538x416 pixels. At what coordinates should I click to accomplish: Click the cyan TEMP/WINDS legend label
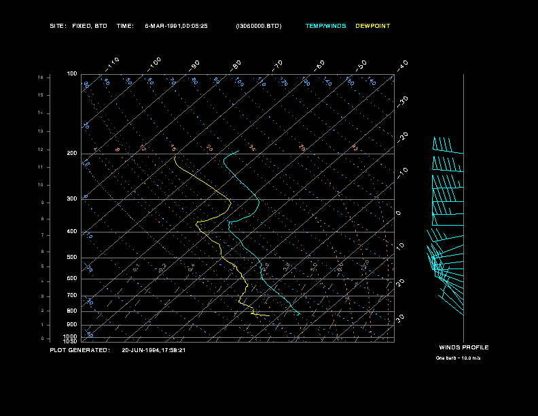(x=325, y=26)
